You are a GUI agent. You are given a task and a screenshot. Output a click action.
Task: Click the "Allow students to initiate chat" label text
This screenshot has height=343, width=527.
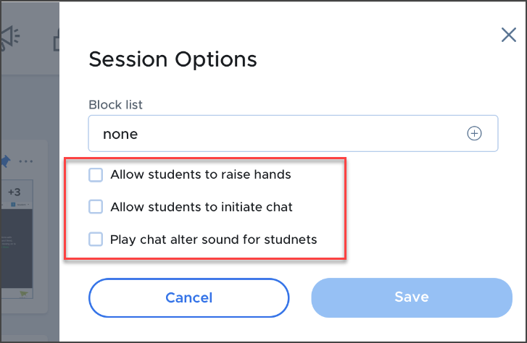pyautogui.click(x=202, y=207)
